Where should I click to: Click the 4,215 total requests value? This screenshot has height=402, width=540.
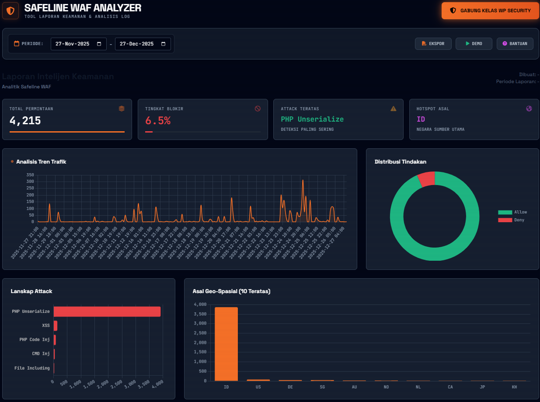[x=25, y=121]
